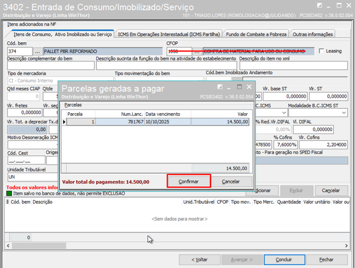Viewport: 355px width, 268px height.
Task: Expand the Modalidade B.C.ICMS ST dropdown
Action: 344,113
